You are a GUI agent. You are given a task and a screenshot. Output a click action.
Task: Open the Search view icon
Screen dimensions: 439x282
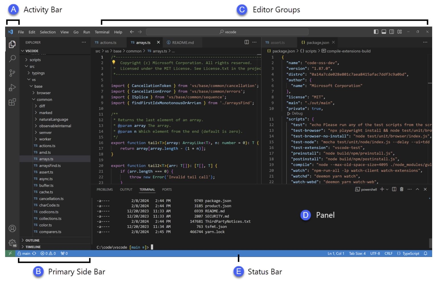12,59
